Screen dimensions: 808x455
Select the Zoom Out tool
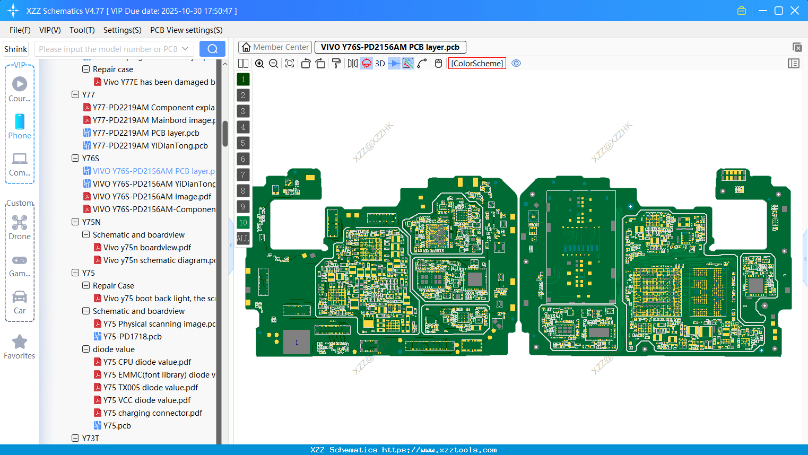[273, 63]
